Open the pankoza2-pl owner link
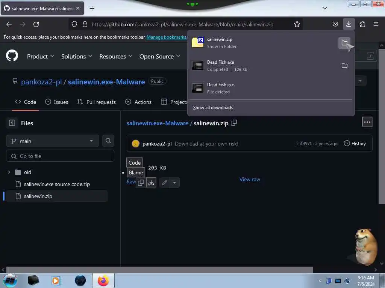This screenshot has width=385, height=288. pos(41,82)
